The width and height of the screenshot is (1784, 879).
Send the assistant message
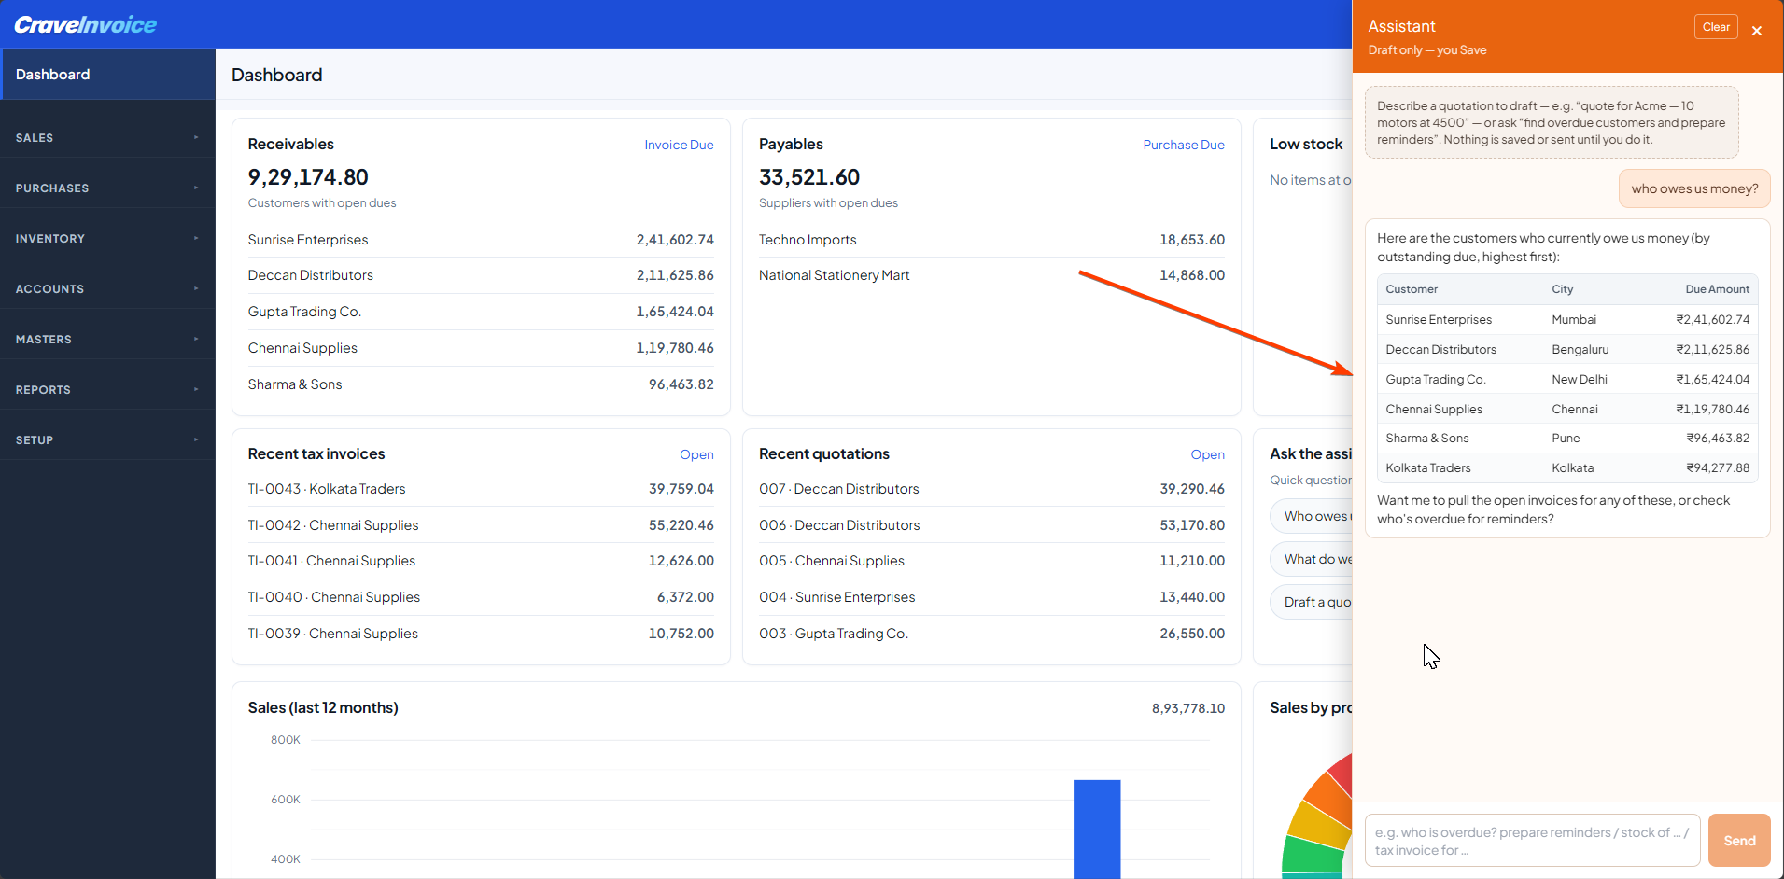click(1739, 841)
